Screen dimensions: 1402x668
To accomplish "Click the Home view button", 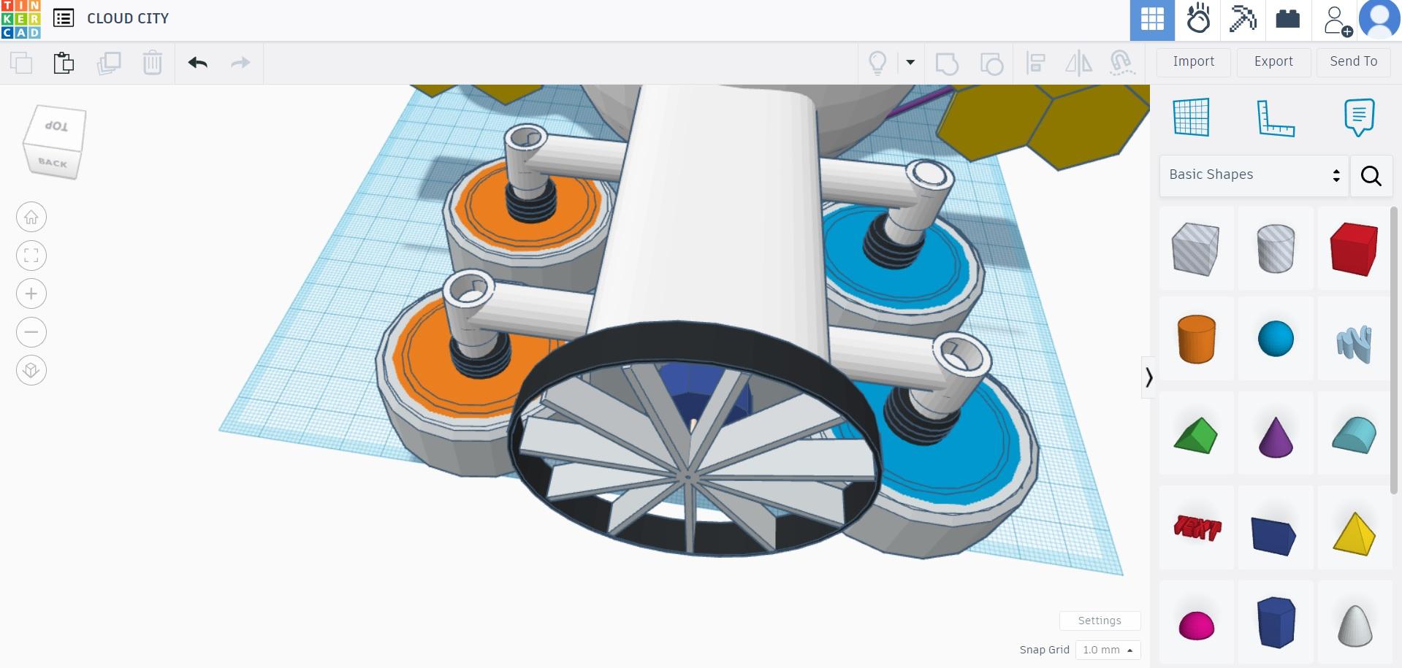I will pos(31,217).
